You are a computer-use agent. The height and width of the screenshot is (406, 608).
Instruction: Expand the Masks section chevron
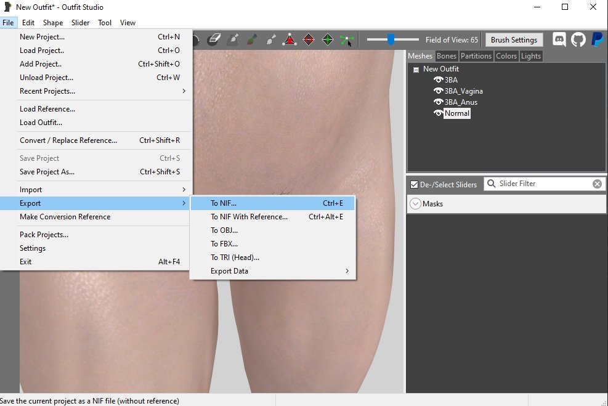(415, 204)
